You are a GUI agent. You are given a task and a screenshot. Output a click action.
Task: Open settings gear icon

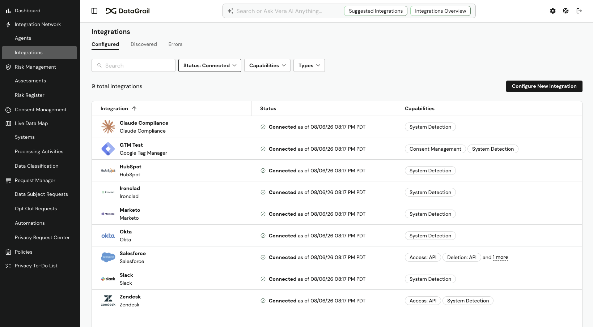point(553,11)
